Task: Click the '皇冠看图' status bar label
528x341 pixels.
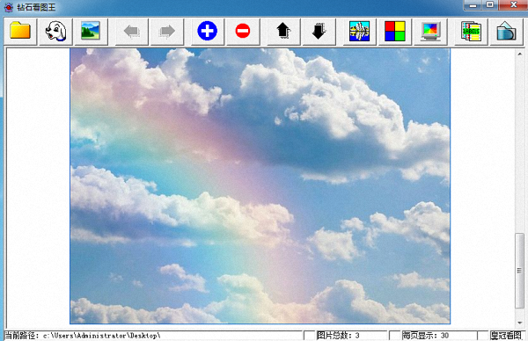Action: [506, 335]
